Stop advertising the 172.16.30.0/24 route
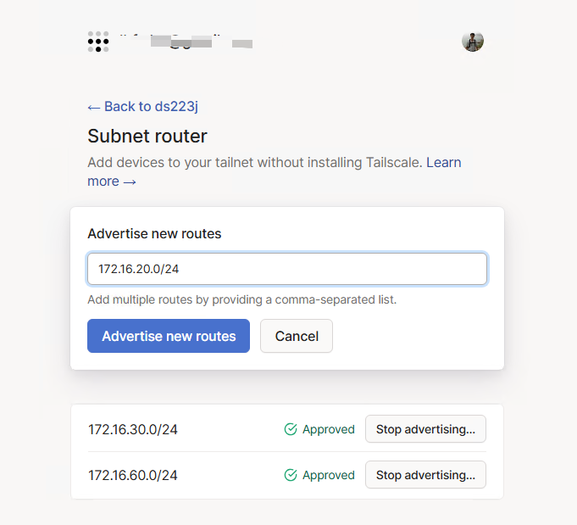 point(425,429)
